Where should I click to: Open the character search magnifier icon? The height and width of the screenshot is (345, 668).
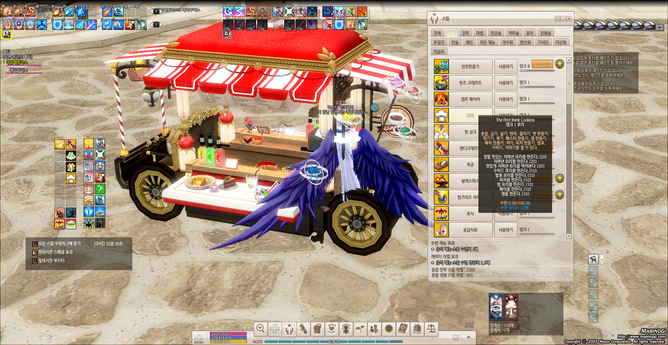point(260,329)
